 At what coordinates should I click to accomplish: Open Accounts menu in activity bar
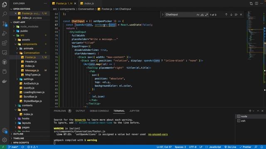click(x=5, y=130)
